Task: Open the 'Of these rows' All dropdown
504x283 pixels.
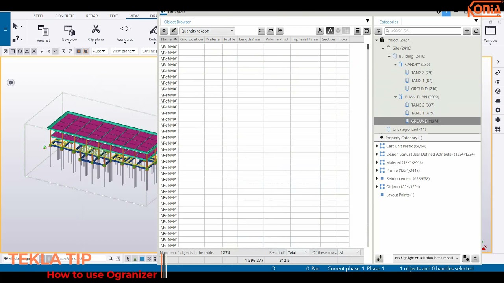Action: click(x=349, y=252)
